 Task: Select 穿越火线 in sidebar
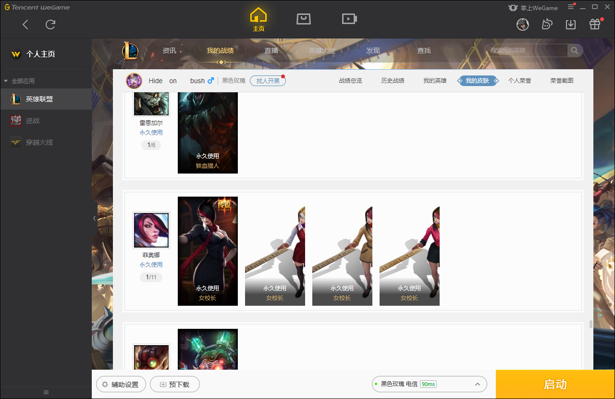46,142
